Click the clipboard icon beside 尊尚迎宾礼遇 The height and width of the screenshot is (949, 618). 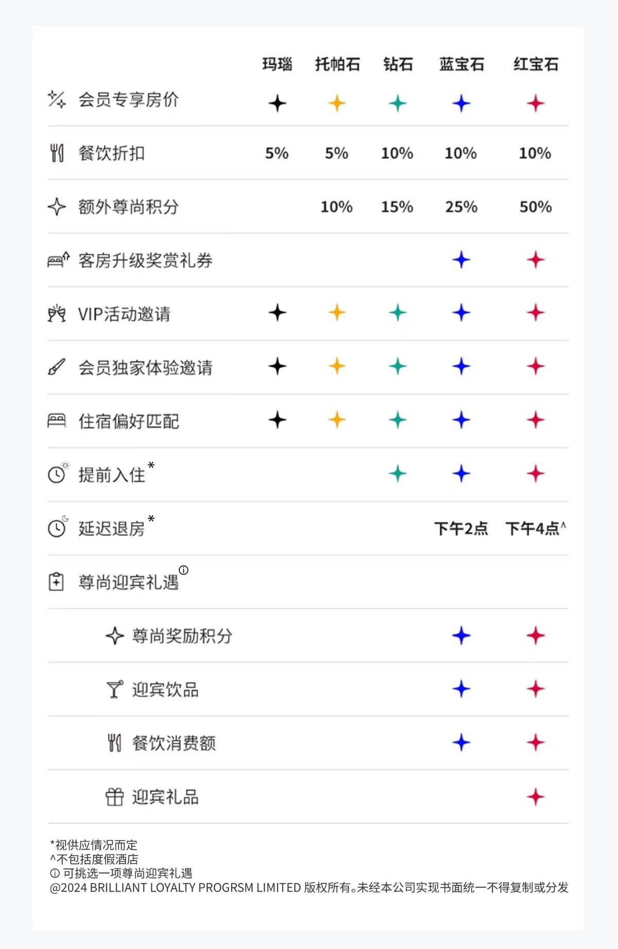tap(56, 582)
